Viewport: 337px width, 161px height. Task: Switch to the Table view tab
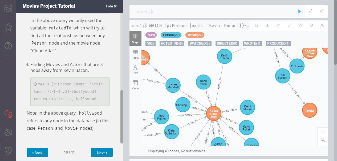[x=135, y=54]
